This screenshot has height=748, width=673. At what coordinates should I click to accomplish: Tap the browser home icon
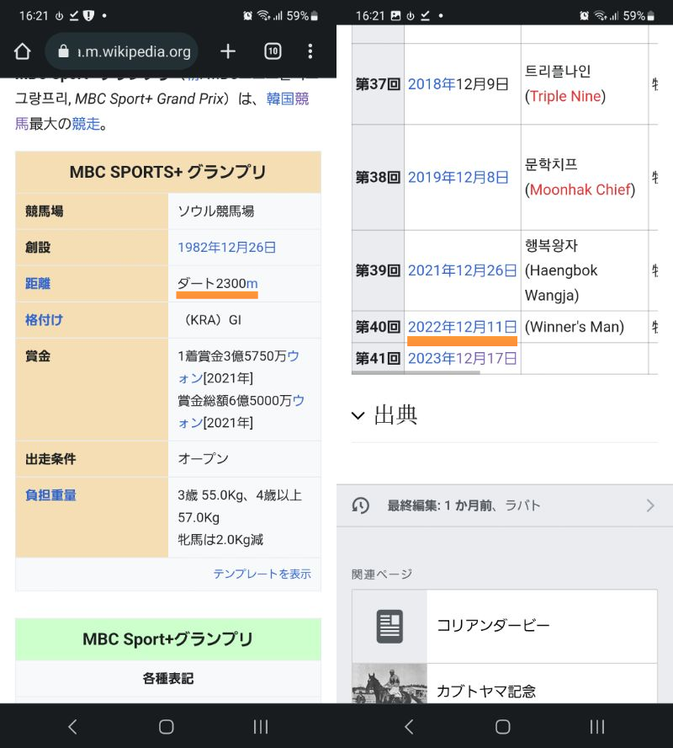(x=23, y=51)
